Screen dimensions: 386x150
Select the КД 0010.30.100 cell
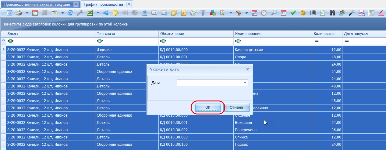click(x=196, y=144)
